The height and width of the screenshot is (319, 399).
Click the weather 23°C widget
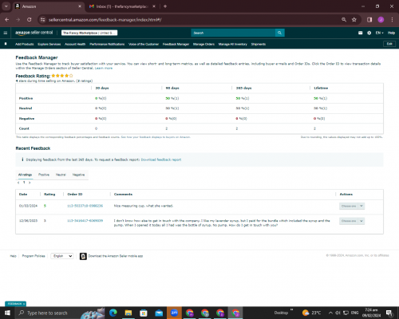coord(312,313)
